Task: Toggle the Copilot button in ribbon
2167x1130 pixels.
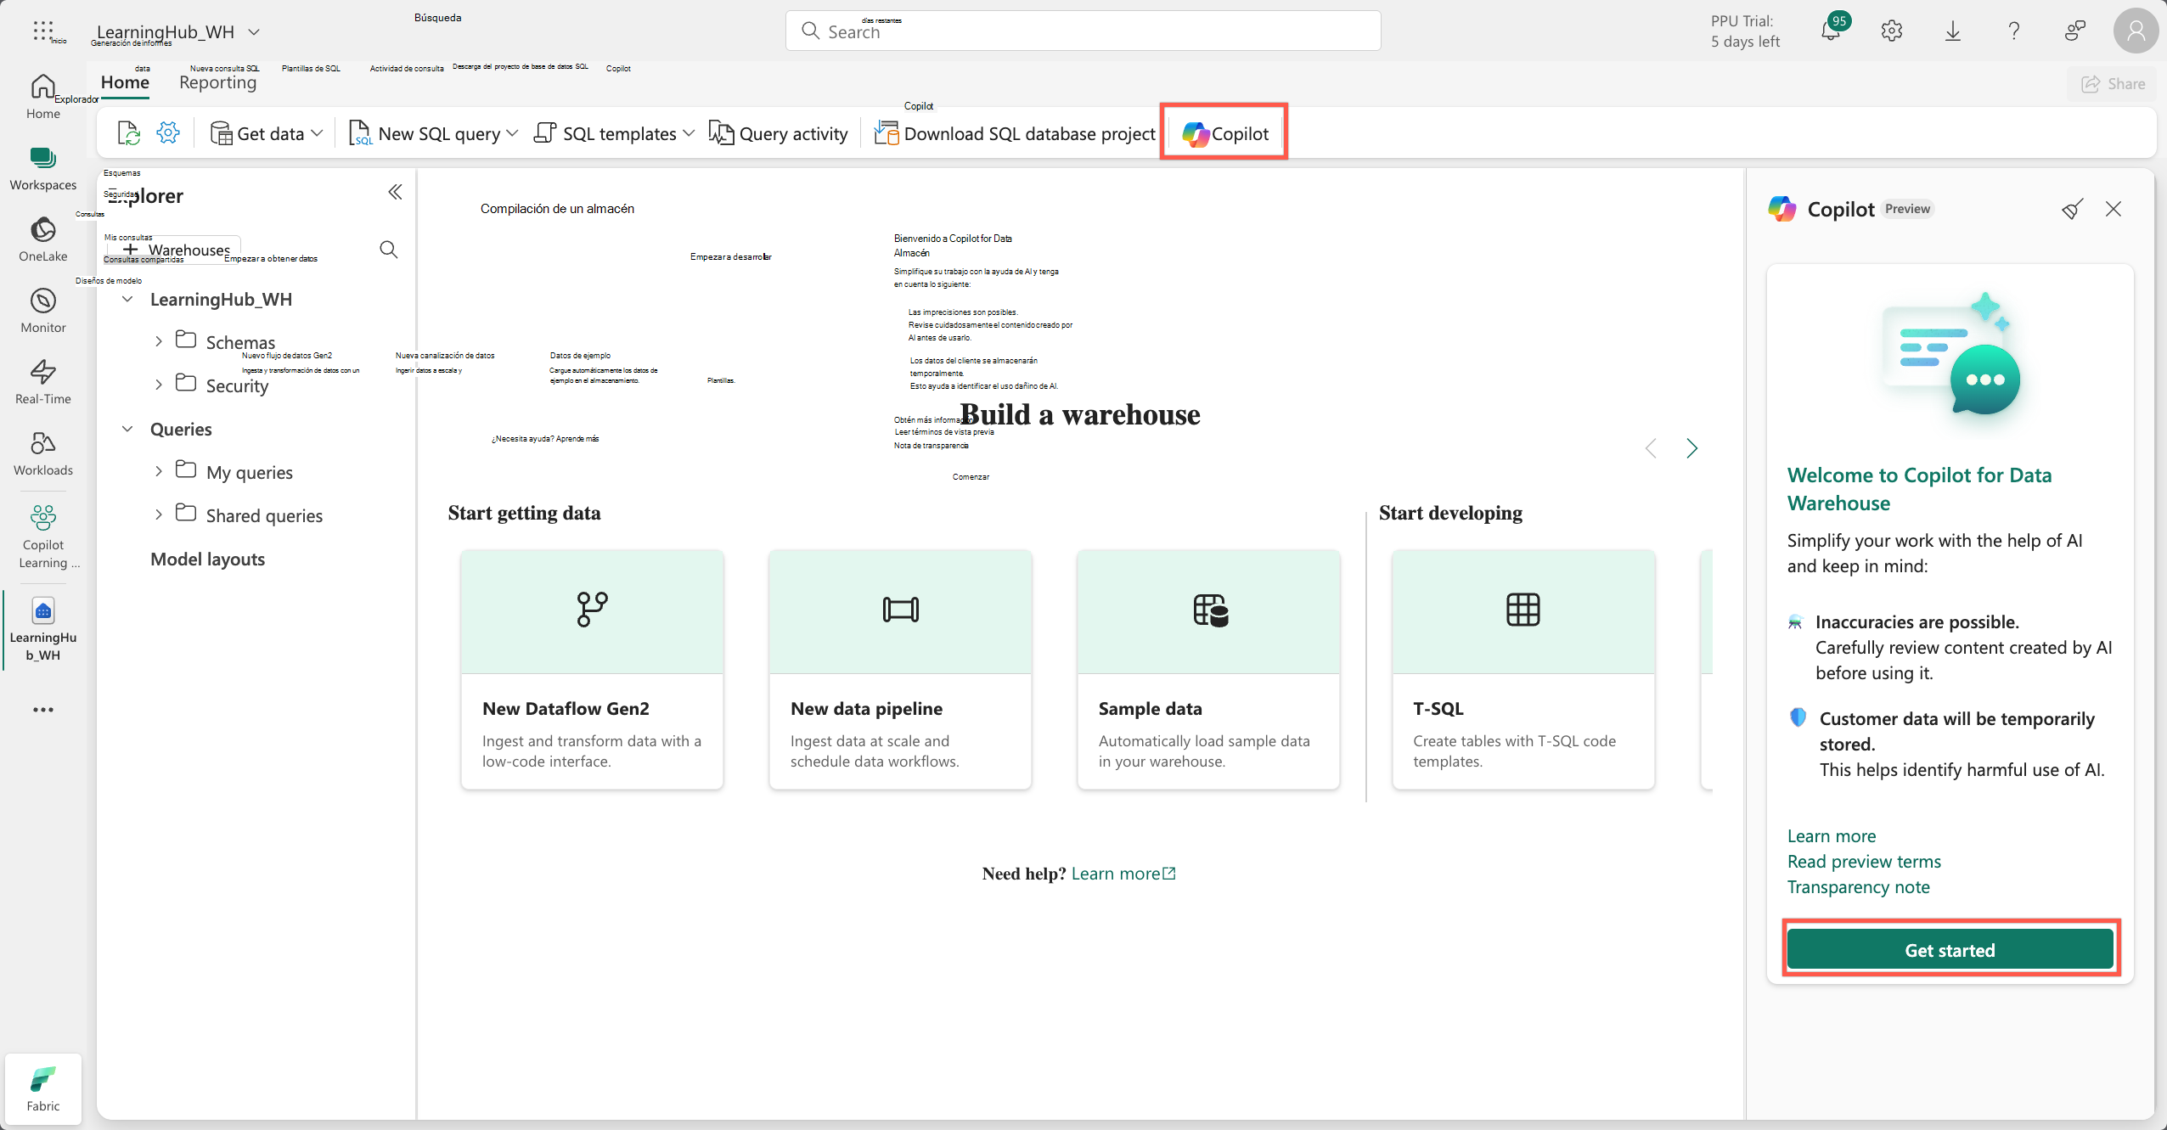Action: (1224, 133)
